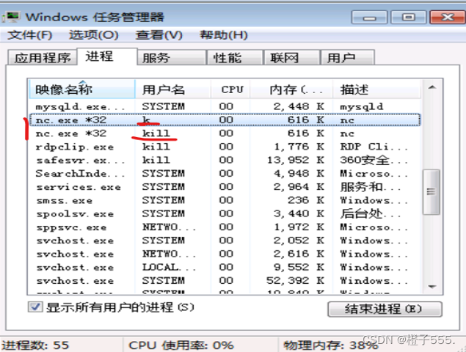This screenshot has height=352, width=466.
Task: Open the 文件(F) menu
Action: [x=29, y=35]
